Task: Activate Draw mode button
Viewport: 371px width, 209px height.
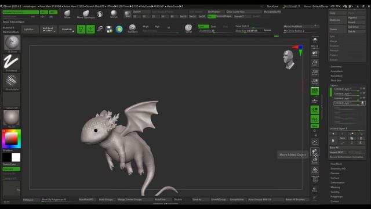Action: click(90, 29)
